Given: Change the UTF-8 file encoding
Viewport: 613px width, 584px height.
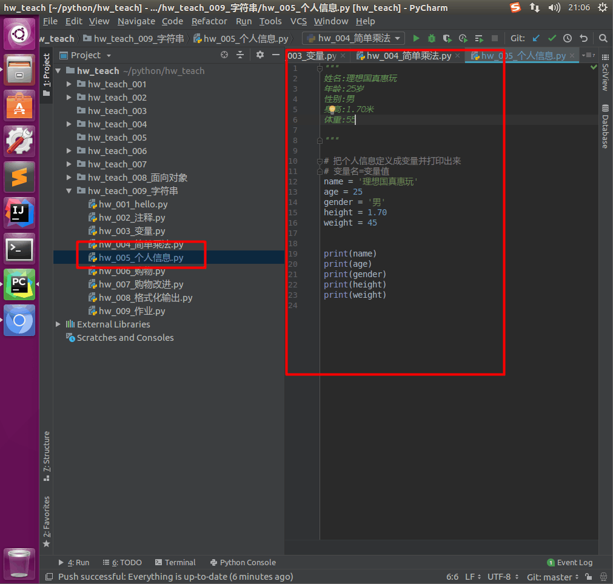Looking at the screenshot, I should pyautogui.click(x=503, y=577).
